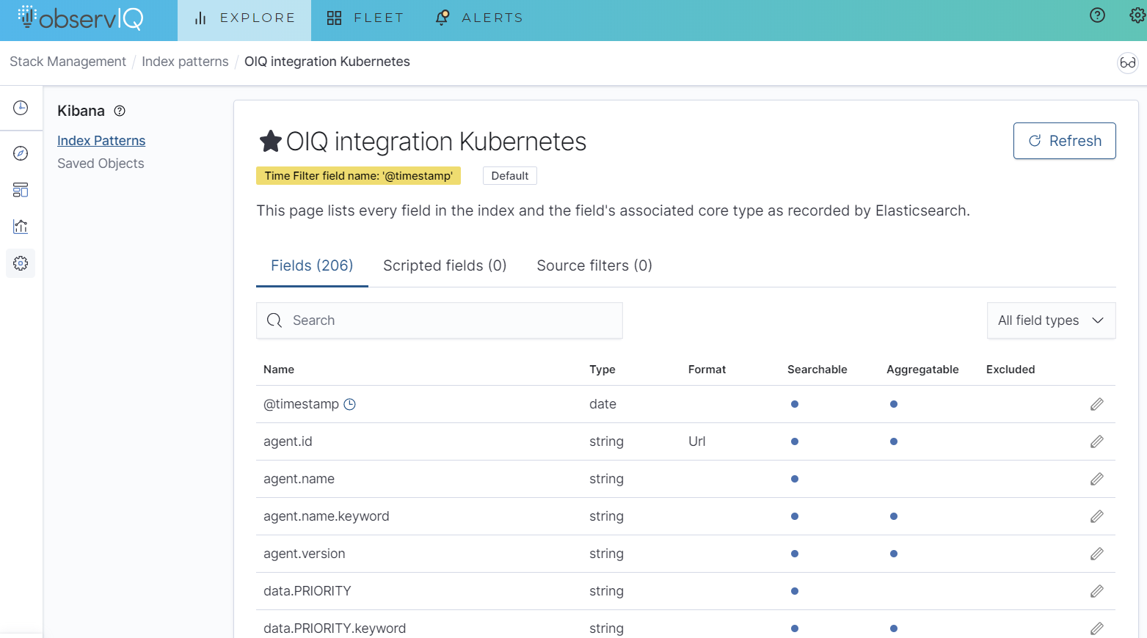Click the Kibana help icon
1147x638 pixels.
click(120, 111)
